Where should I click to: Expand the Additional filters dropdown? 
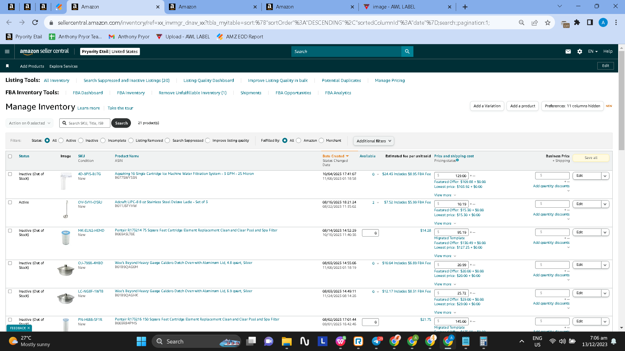[374, 141]
